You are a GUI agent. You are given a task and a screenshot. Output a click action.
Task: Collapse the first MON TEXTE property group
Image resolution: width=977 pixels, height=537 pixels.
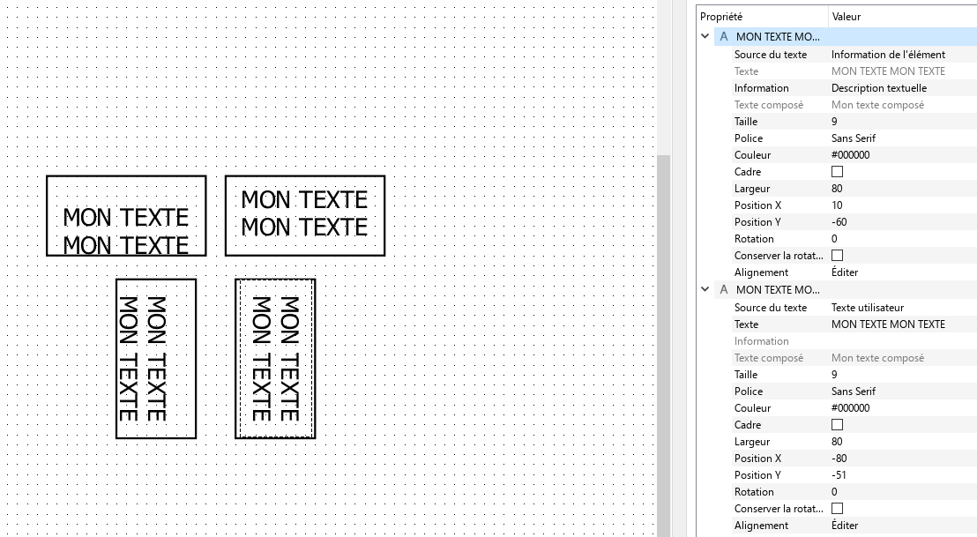[705, 37]
